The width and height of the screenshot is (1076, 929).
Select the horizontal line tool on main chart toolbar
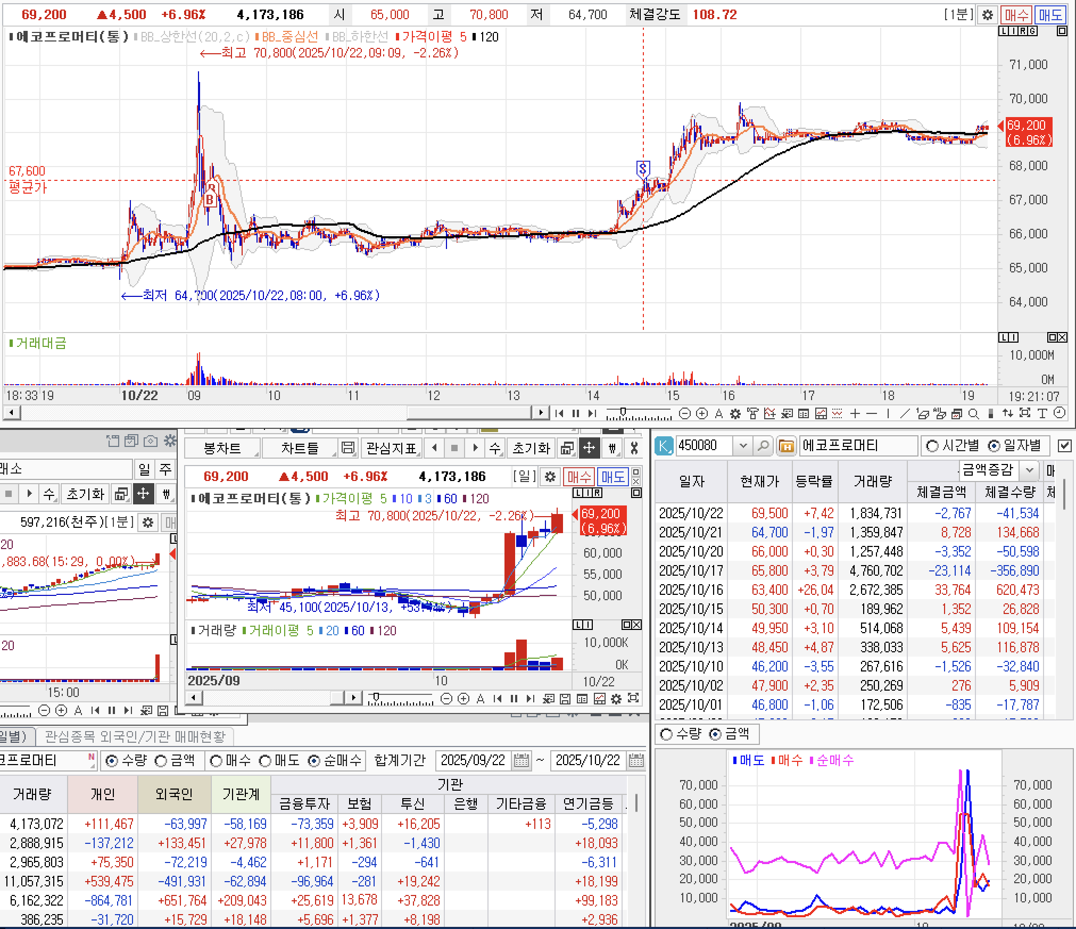pos(872,413)
